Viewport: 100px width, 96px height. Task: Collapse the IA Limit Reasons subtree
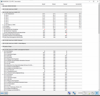(x=3, y=51)
